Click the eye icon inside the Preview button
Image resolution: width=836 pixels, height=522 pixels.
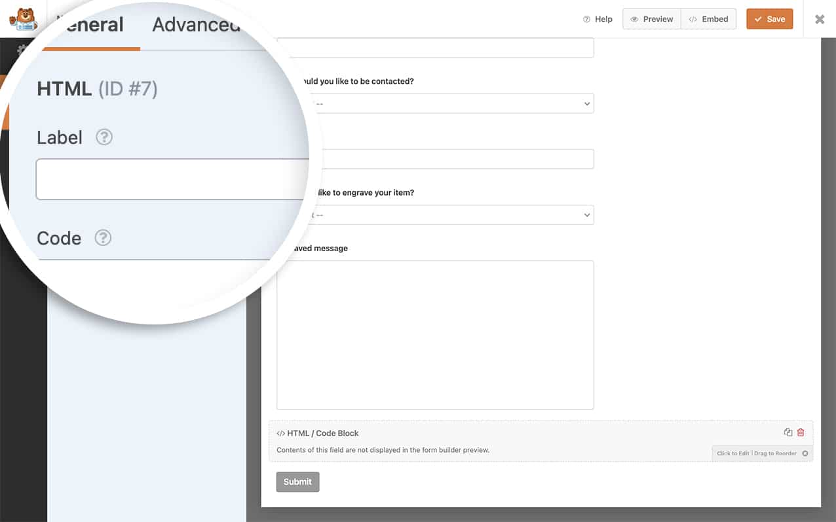coord(634,19)
